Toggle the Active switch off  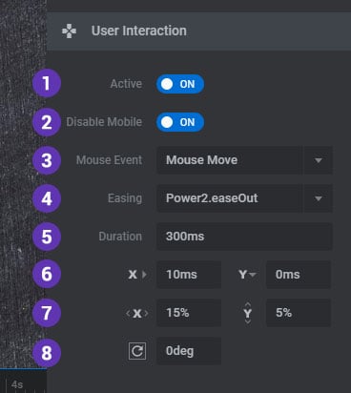pyautogui.click(x=180, y=84)
